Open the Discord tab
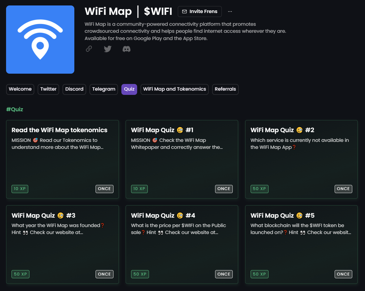 pyautogui.click(x=74, y=89)
